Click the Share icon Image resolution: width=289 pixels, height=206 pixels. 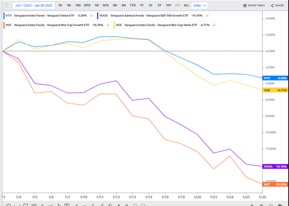272,6
